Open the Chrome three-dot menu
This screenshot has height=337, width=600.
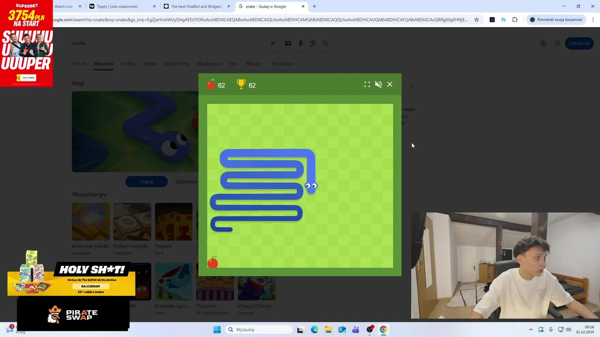tap(593, 20)
